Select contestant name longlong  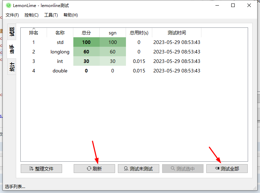60,52
